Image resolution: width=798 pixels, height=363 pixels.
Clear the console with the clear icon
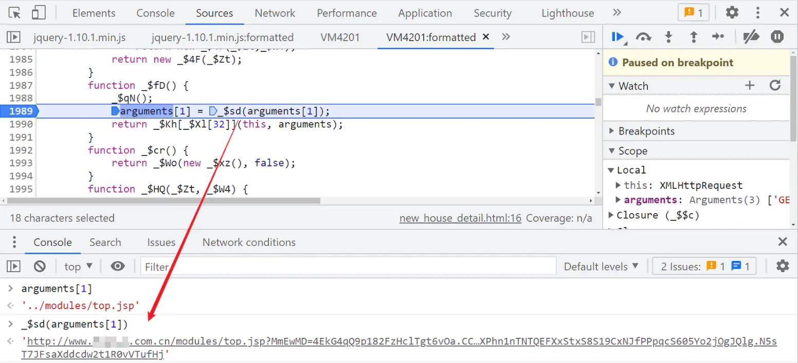pyautogui.click(x=40, y=266)
